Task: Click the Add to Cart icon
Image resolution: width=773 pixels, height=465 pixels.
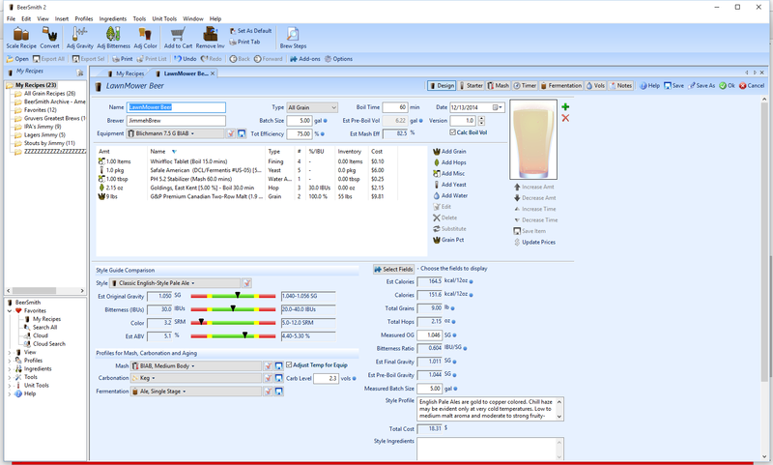Action: click(178, 38)
